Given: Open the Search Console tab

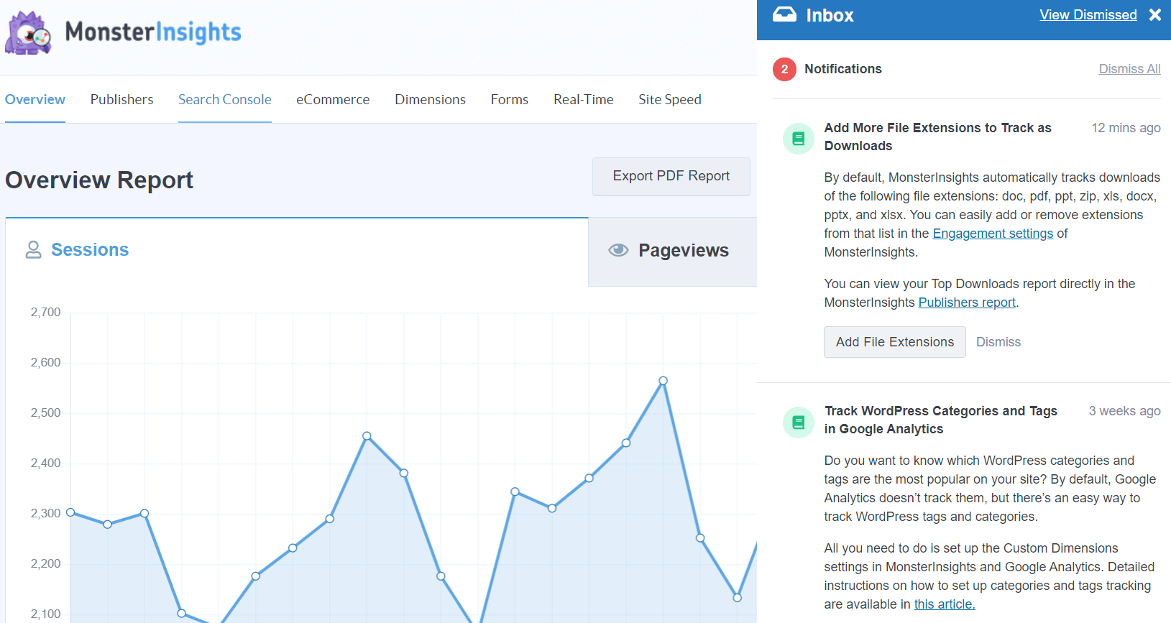Looking at the screenshot, I should [x=225, y=99].
